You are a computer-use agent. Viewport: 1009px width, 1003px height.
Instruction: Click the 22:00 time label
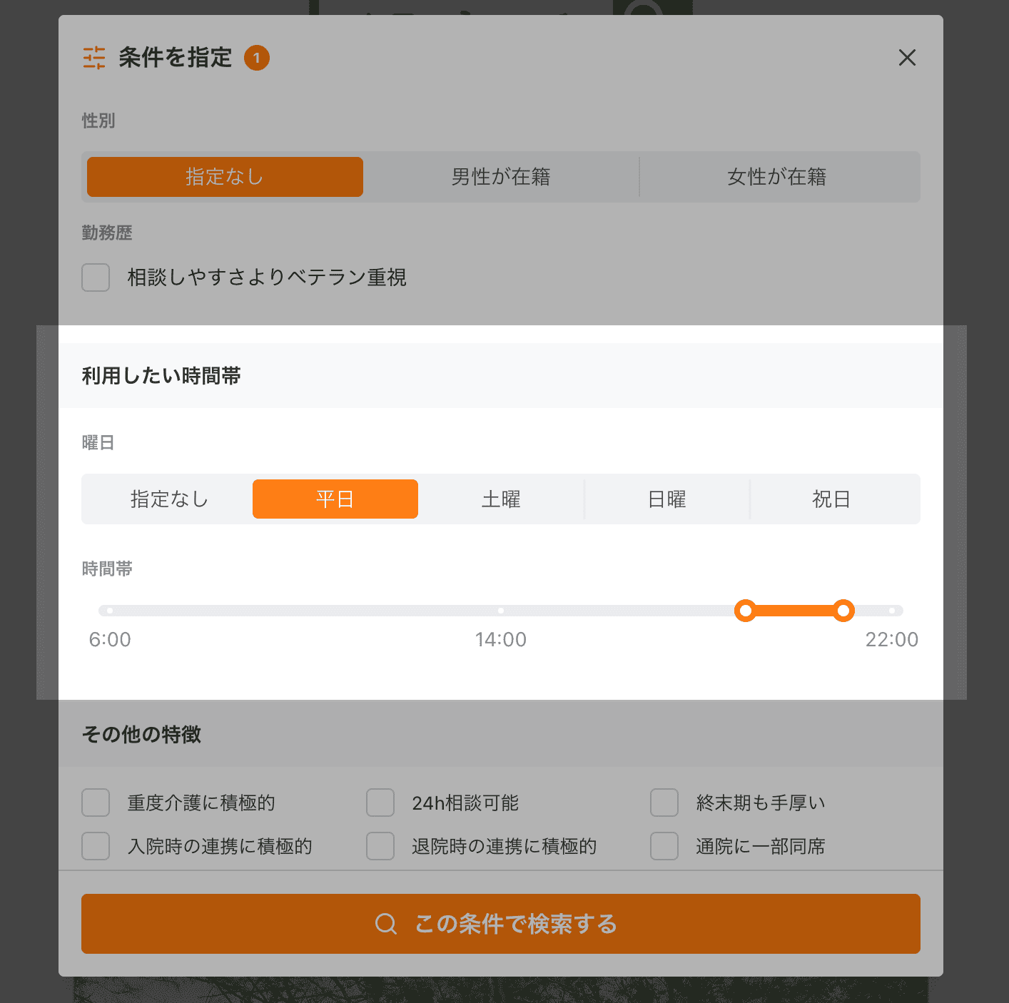[x=892, y=639]
